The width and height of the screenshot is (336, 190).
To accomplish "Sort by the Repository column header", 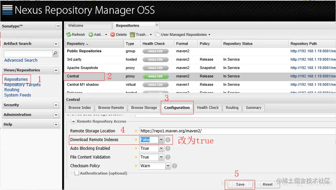I will pos(94,44).
